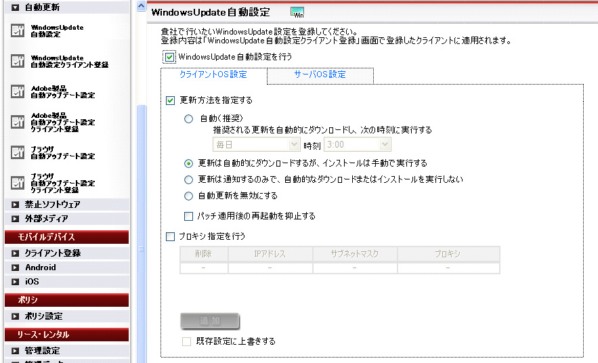Open WindowsUpdate自動設定 sidebar icon
The image size is (598, 363).
pos(18,30)
